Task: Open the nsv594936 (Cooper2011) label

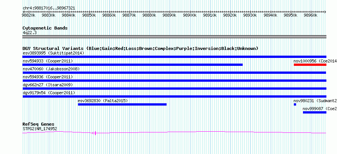Action: (x=48, y=77)
